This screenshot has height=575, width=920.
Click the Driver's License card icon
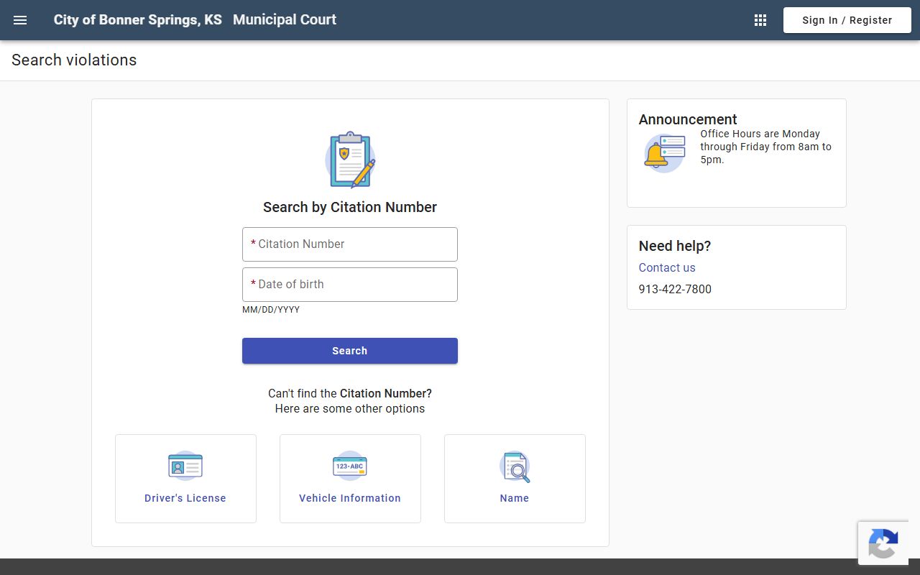tap(185, 466)
